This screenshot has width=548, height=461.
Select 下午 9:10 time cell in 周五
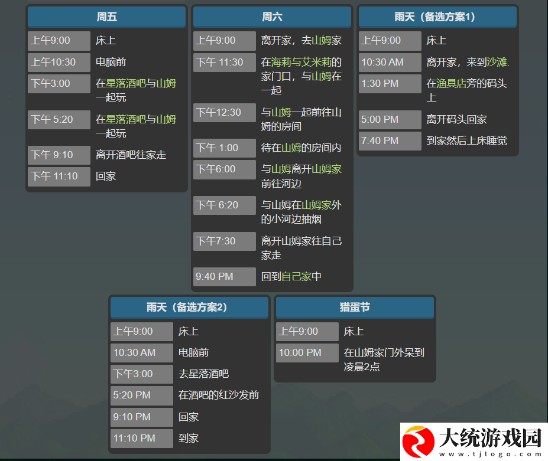point(59,155)
